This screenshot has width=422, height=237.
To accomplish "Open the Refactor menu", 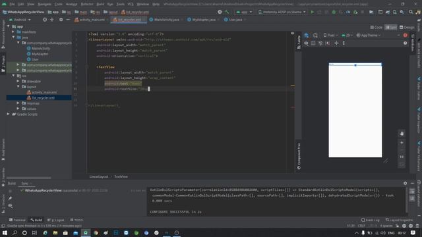I will [x=87, y=5].
